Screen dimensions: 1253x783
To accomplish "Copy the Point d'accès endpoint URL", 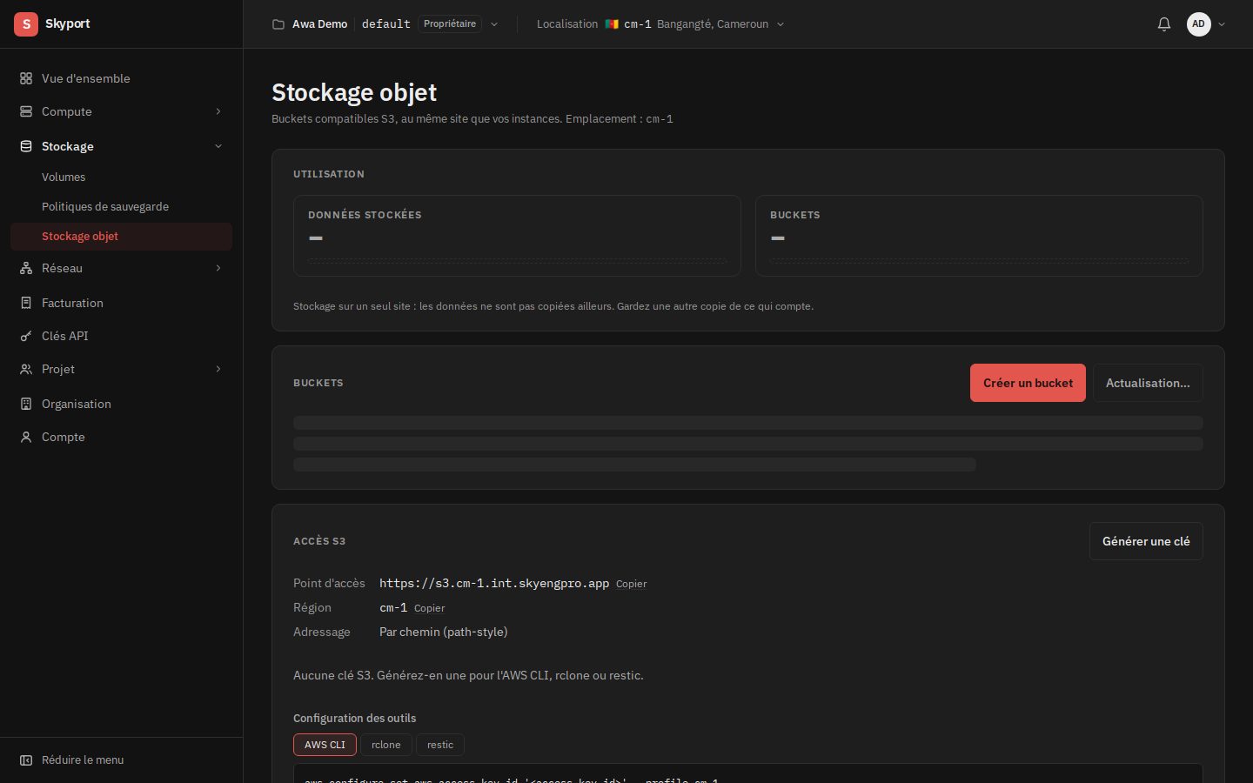I will 632,584.
